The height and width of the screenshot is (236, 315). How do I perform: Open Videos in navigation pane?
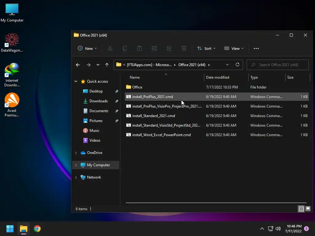[x=95, y=140]
